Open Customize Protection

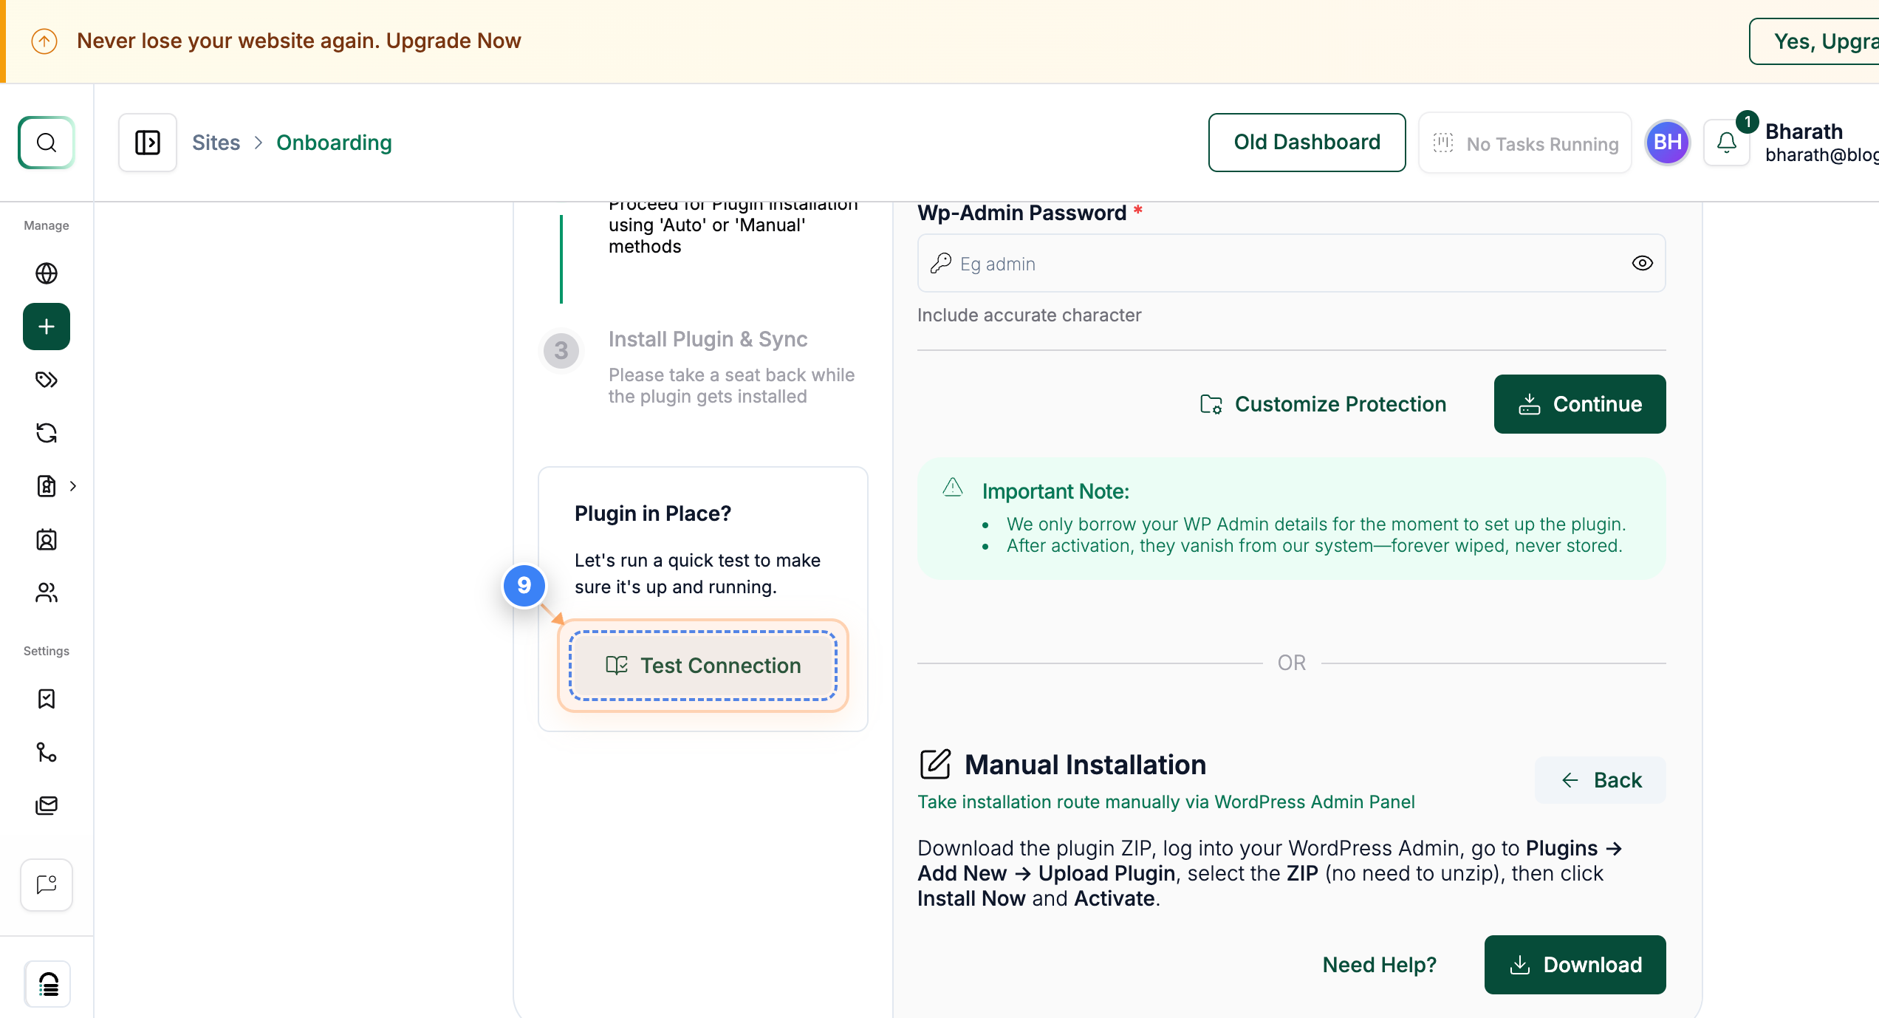pos(1323,404)
